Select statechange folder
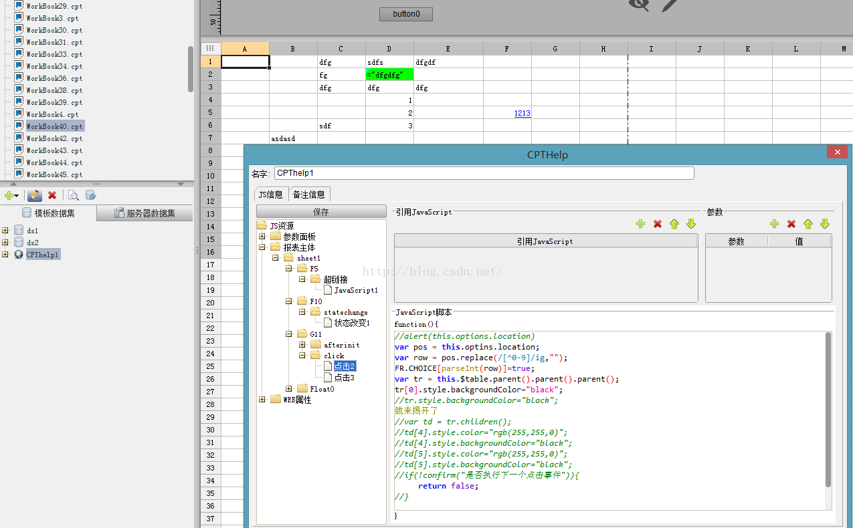This screenshot has height=528, width=853. (x=345, y=312)
